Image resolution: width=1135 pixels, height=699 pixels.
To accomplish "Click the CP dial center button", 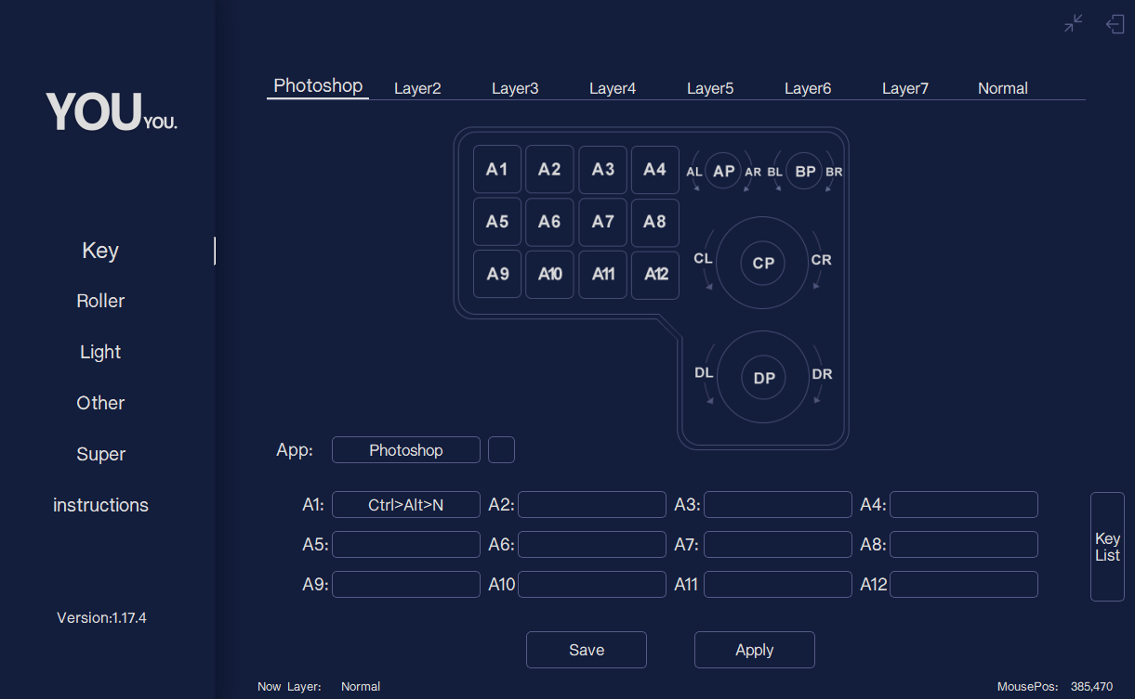I will [763, 263].
